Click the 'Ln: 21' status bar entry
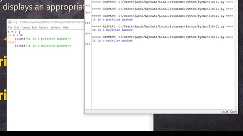The width and height of the screenshot is (243, 136). [224, 112]
